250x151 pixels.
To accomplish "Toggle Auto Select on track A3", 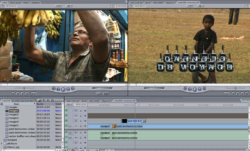I will pyautogui.click(x=85, y=143).
